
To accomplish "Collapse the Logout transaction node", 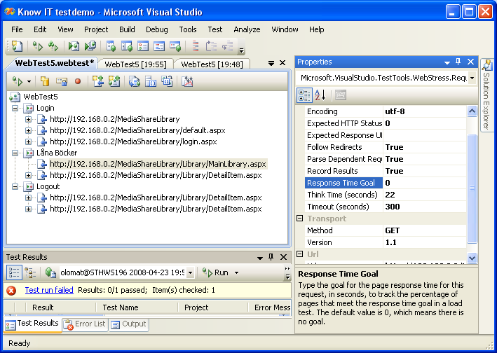I will (x=15, y=186).
